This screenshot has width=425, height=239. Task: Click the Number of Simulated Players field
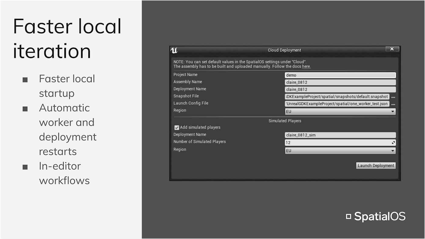[340, 142]
